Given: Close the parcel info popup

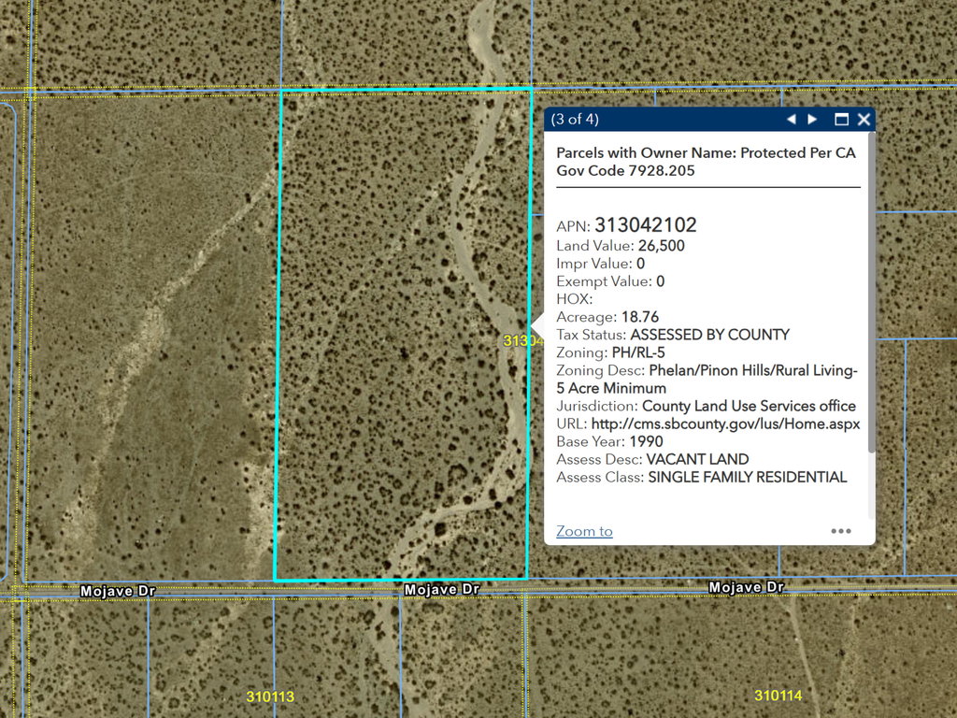Looking at the screenshot, I should [x=864, y=120].
